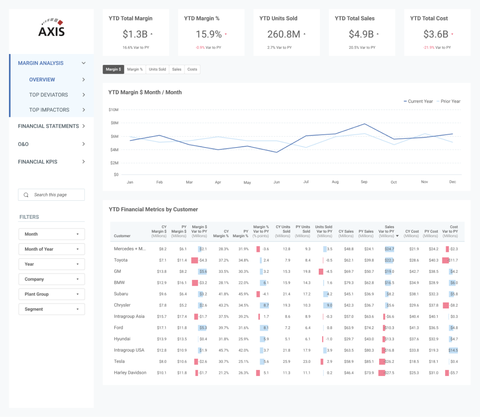Open the Month of Year filter dropdown
This screenshot has width=480, height=417.
pyautogui.click(x=52, y=249)
